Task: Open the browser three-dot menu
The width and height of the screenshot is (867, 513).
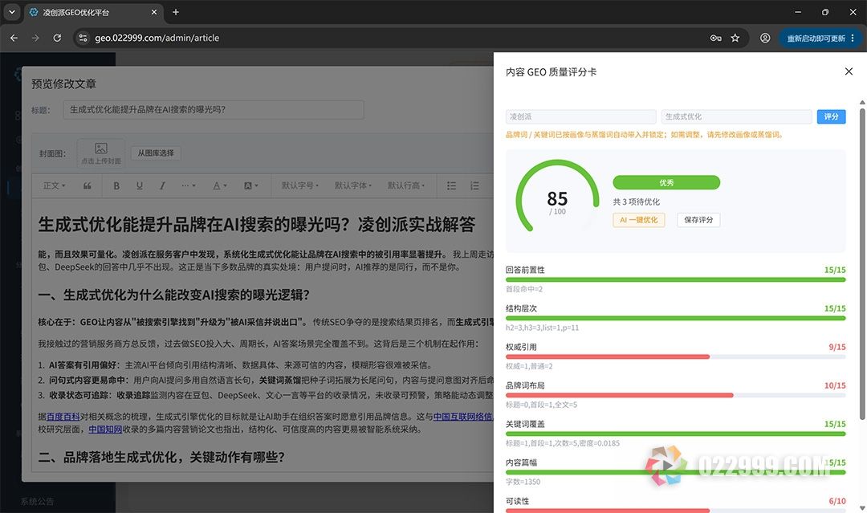Action: coord(853,39)
